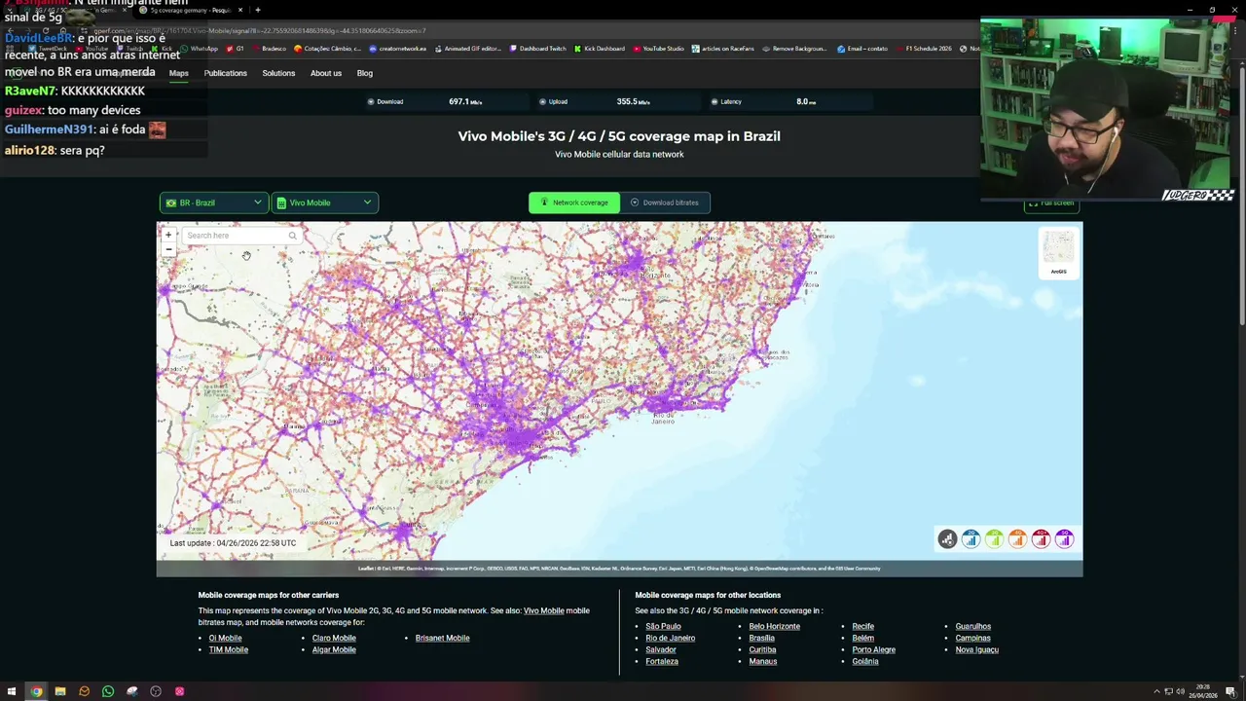Image resolution: width=1246 pixels, height=701 pixels.
Task: Click the Latency 8.0 stat
Action: [806, 101]
